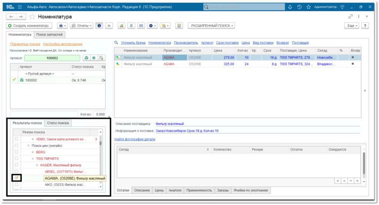This screenshot has height=205, width=379.
Task: Open the Описание bottom tab
Action: [x=142, y=190]
